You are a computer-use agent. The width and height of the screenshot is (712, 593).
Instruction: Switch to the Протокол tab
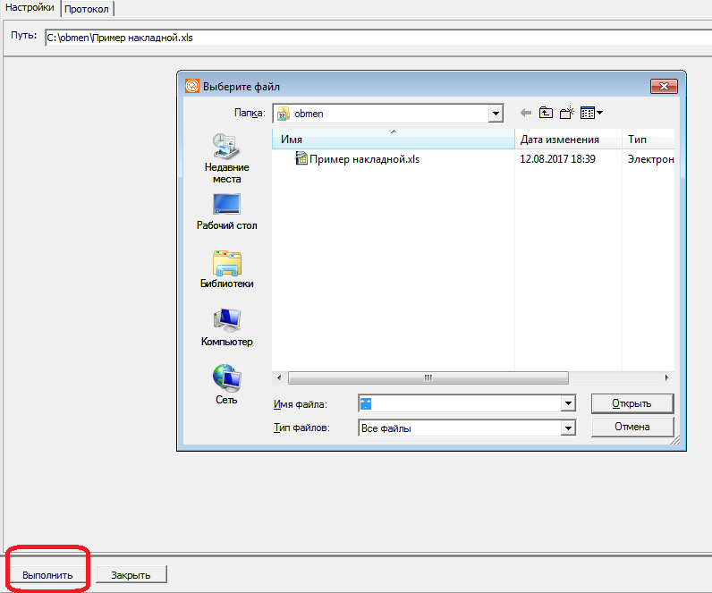click(x=88, y=8)
